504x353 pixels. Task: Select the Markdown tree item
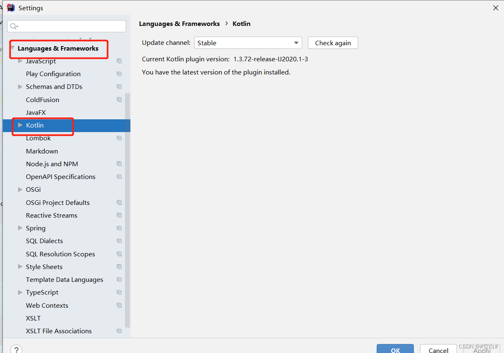pyautogui.click(x=42, y=151)
